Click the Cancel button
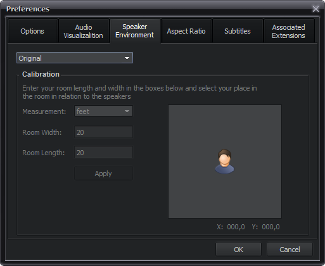 290,250
